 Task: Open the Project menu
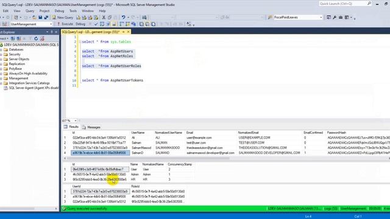pos(44,11)
